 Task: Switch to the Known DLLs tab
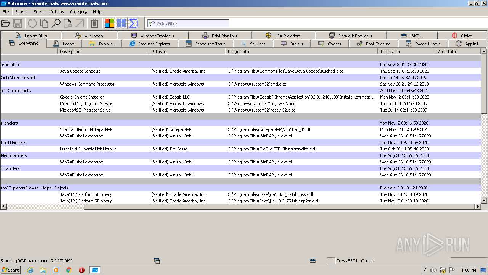pyautogui.click(x=31, y=36)
